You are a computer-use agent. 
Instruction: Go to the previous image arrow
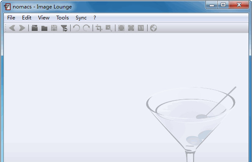pos(12,28)
